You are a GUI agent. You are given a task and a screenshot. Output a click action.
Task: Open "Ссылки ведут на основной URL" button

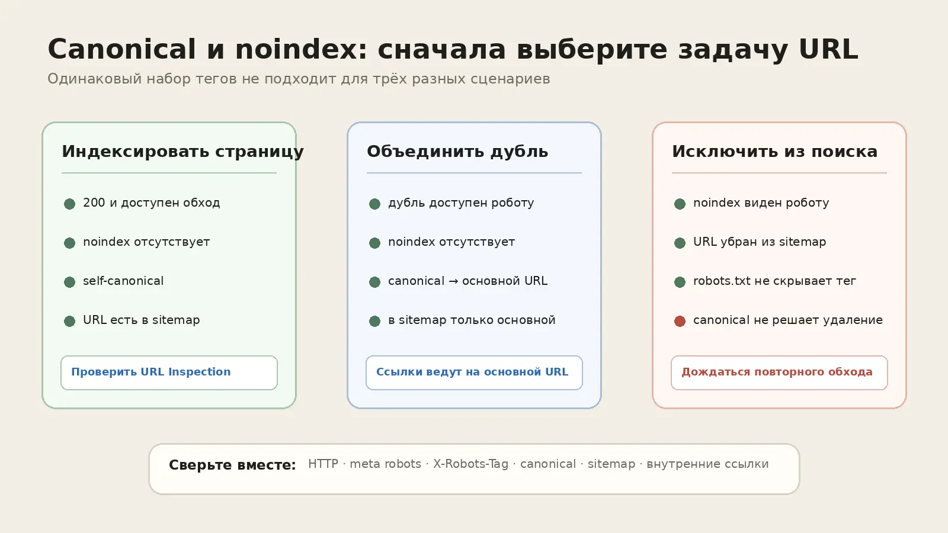(474, 373)
